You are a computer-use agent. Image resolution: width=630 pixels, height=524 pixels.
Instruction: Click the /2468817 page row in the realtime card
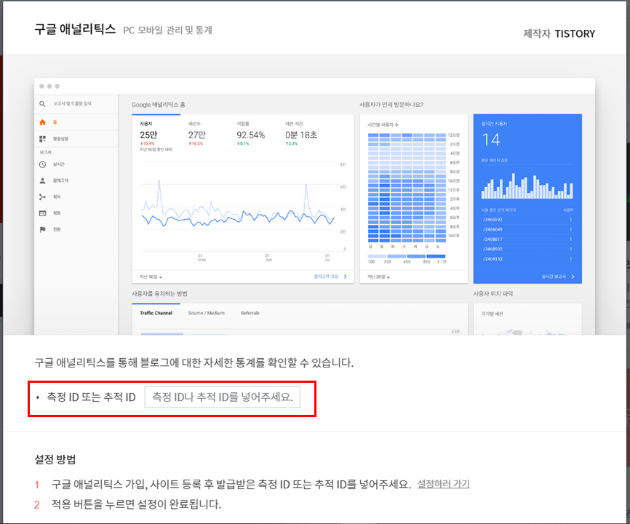[527, 239]
